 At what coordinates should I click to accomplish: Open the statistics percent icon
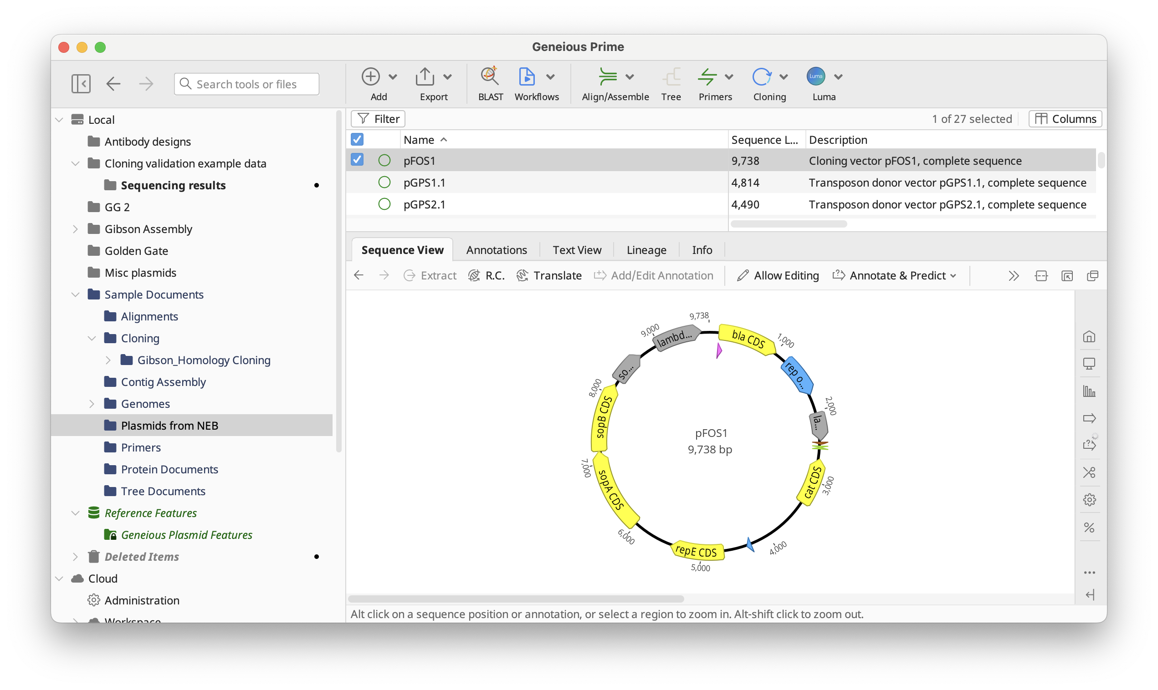pyautogui.click(x=1089, y=527)
